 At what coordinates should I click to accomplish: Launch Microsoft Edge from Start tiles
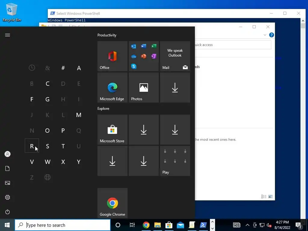pos(112,88)
